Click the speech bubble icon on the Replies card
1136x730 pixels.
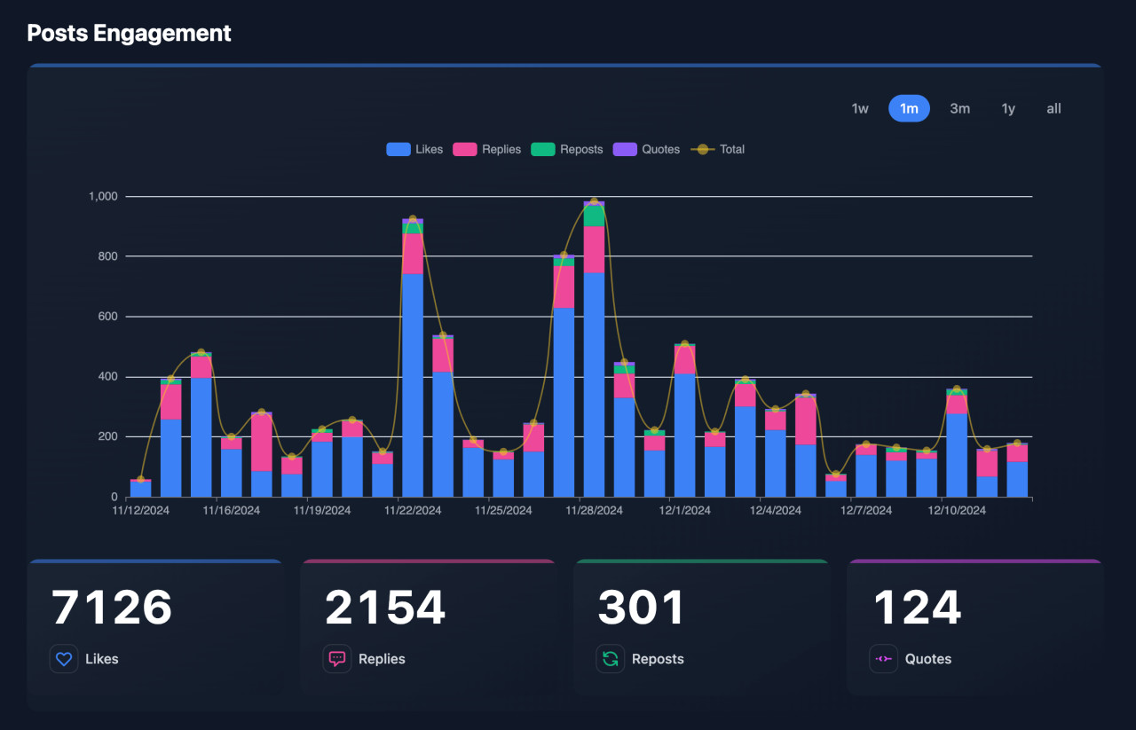(336, 659)
